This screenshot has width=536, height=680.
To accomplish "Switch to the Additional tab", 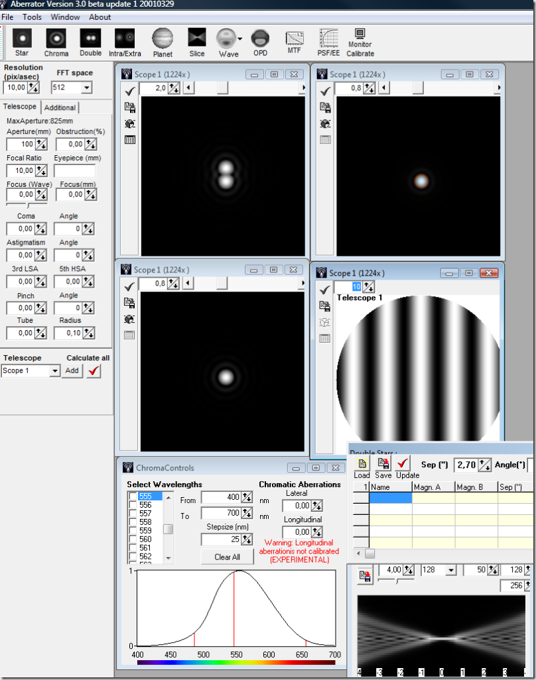I will click(60, 107).
